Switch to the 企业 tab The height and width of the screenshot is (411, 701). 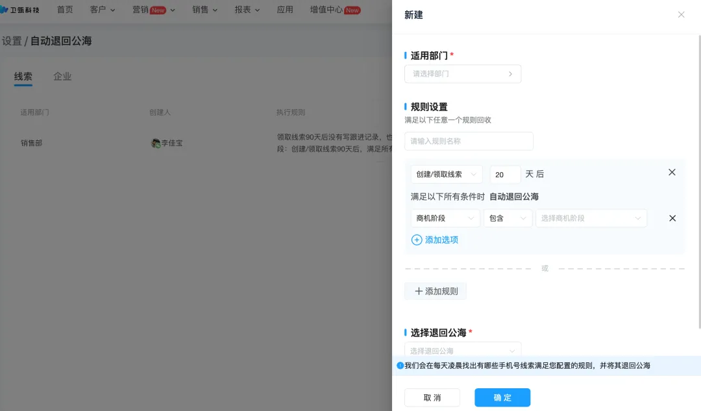tap(62, 77)
